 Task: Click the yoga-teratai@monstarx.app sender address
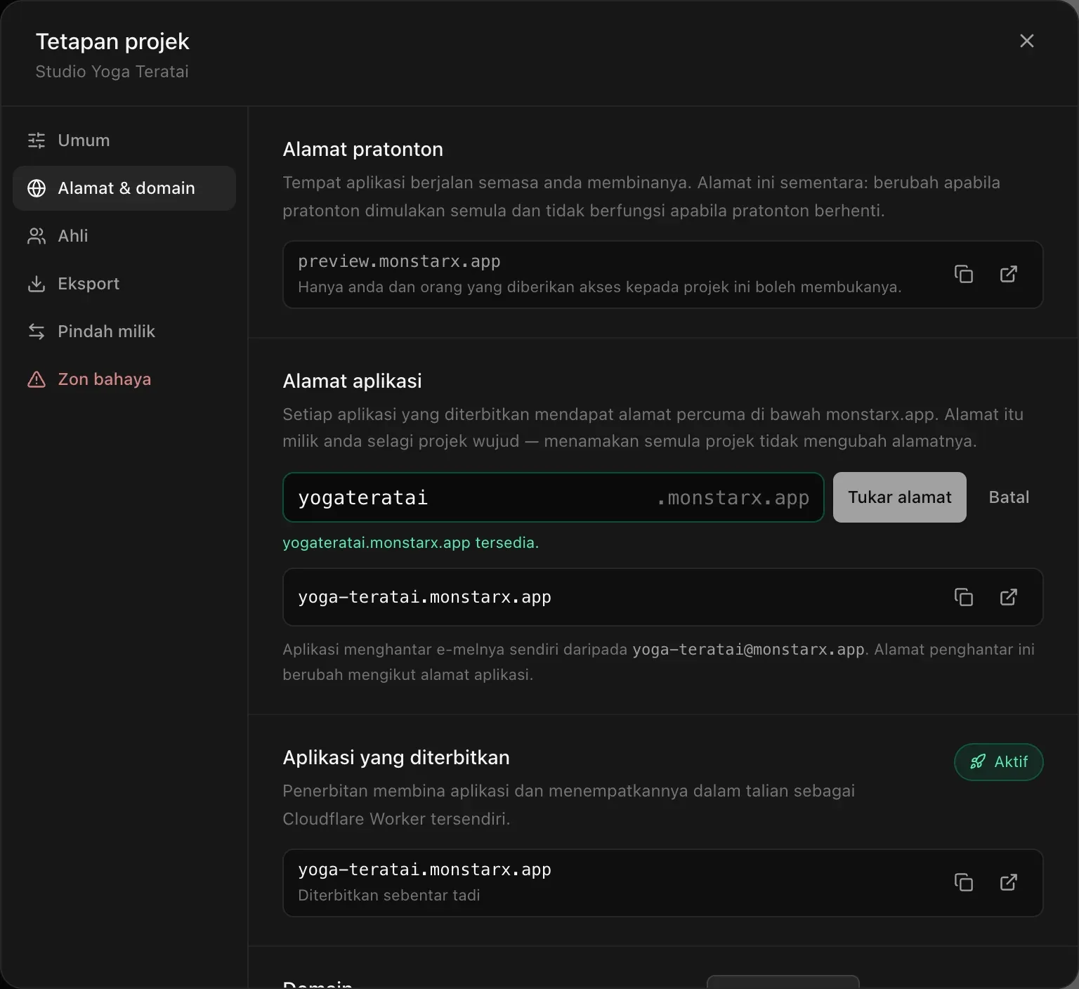(x=748, y=649)
